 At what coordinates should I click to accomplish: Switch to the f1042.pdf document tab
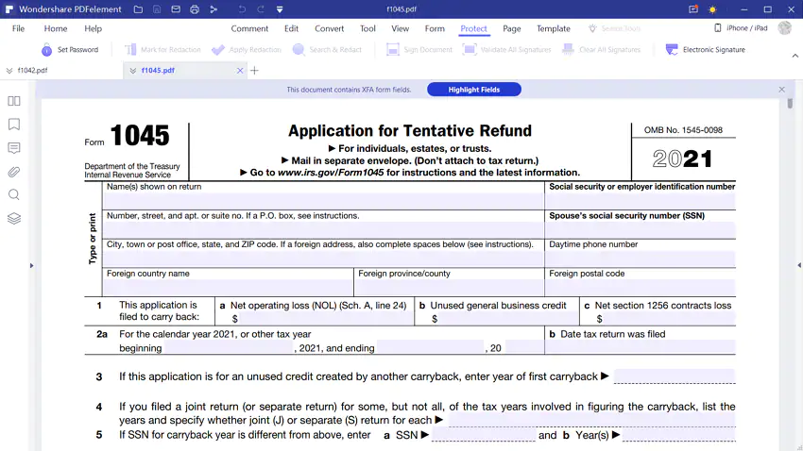pos(33,70)
